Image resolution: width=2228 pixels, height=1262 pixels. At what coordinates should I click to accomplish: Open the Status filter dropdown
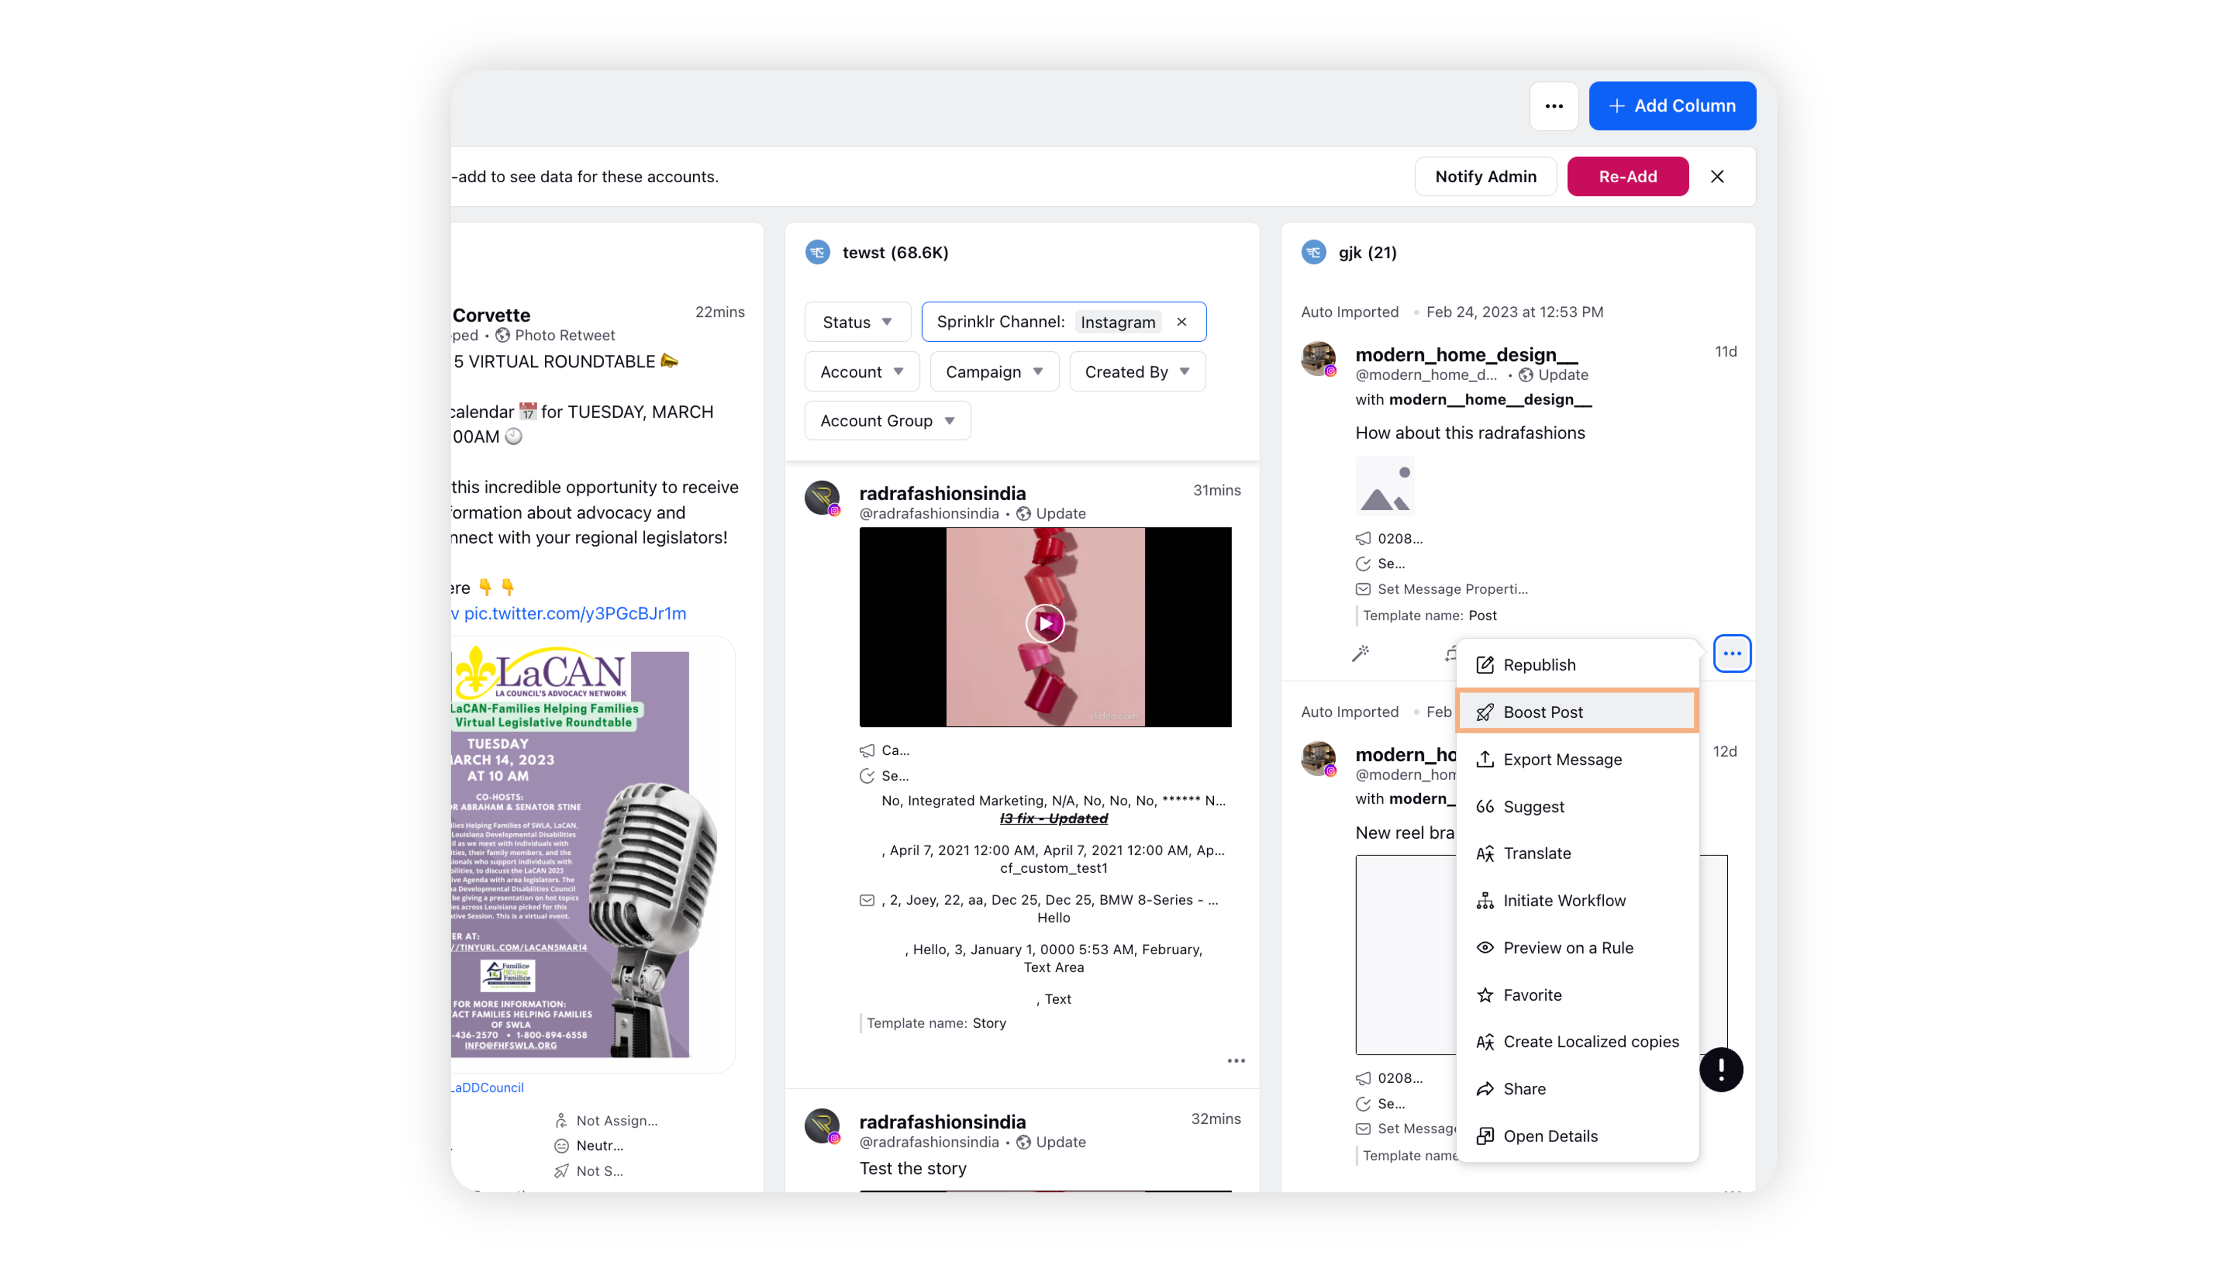857,321
